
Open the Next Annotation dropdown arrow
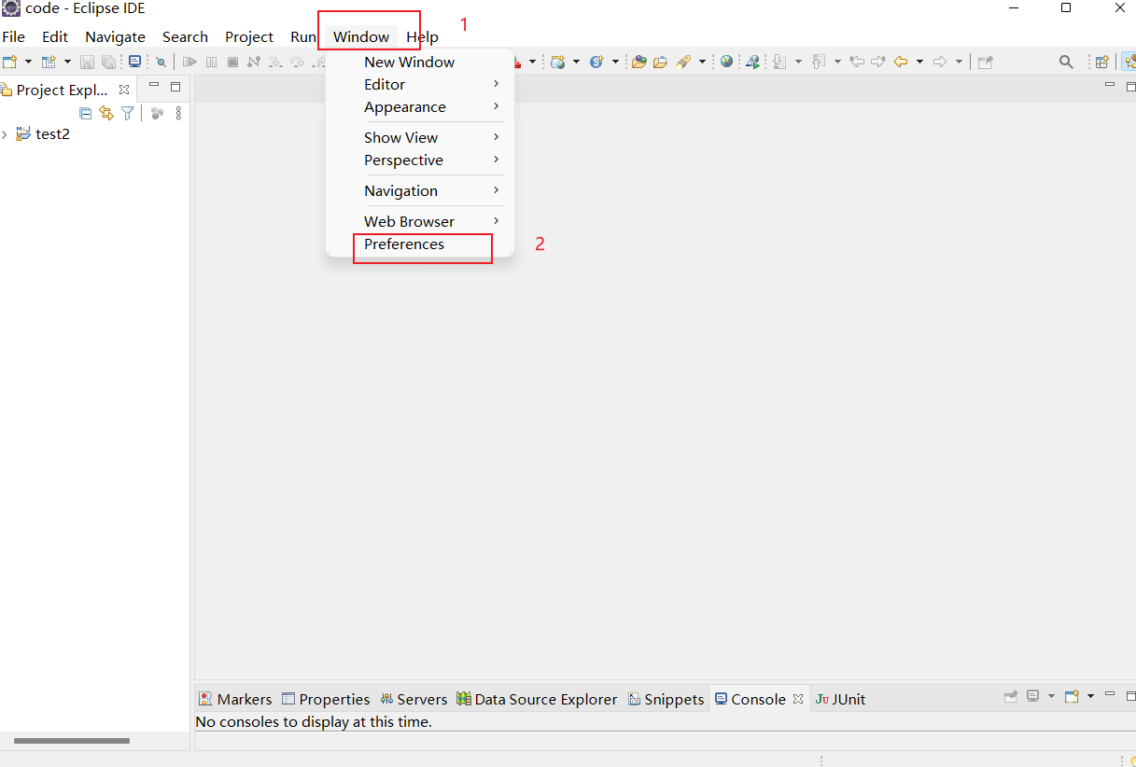coord(798,62)
